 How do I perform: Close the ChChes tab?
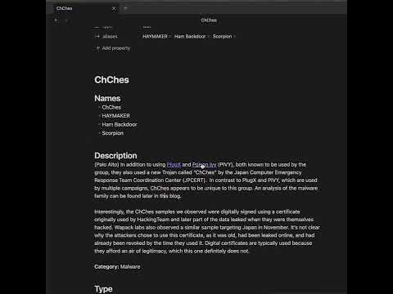[114, 8]
